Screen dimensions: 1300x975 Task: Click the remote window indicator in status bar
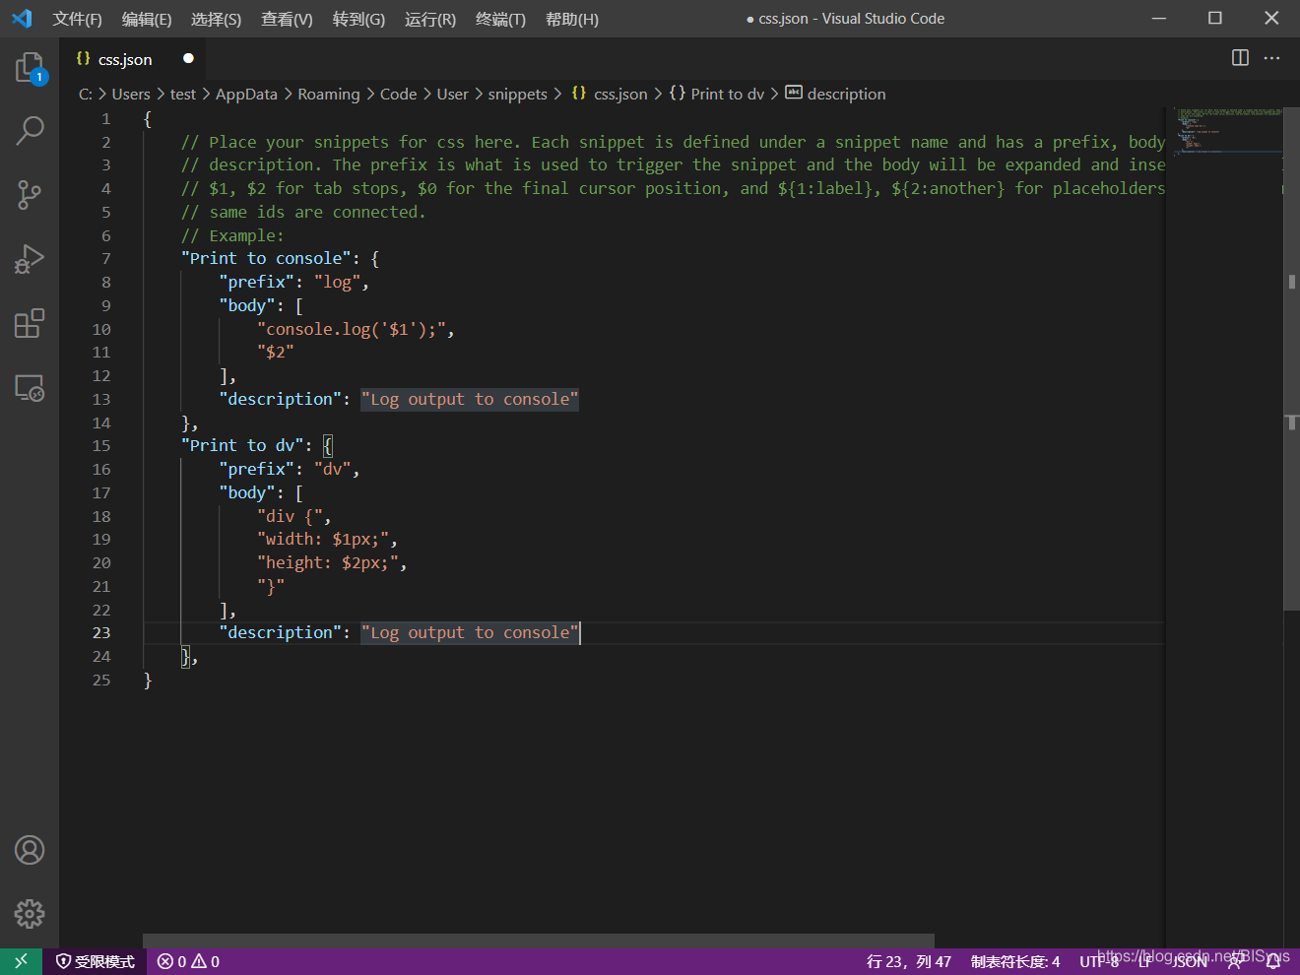click(21, 961)
